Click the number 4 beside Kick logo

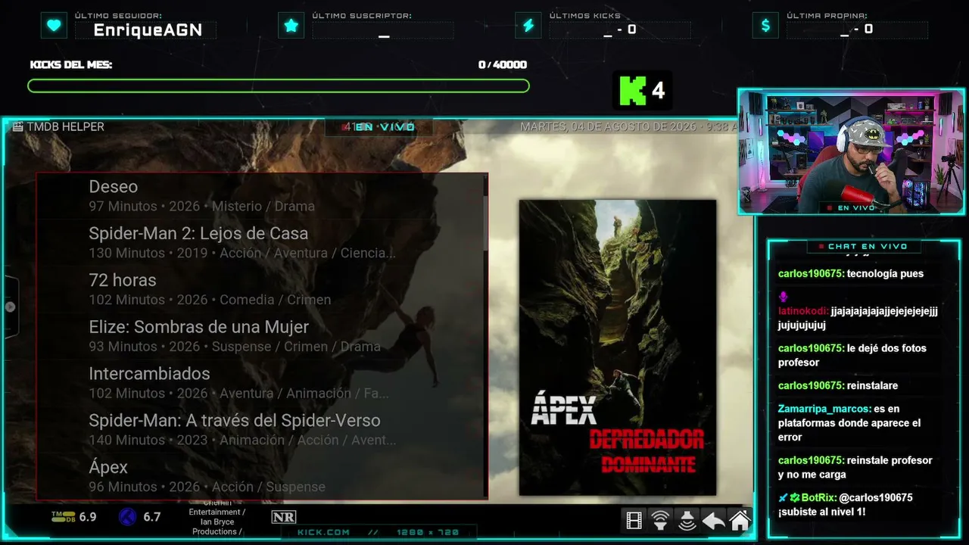658,91
